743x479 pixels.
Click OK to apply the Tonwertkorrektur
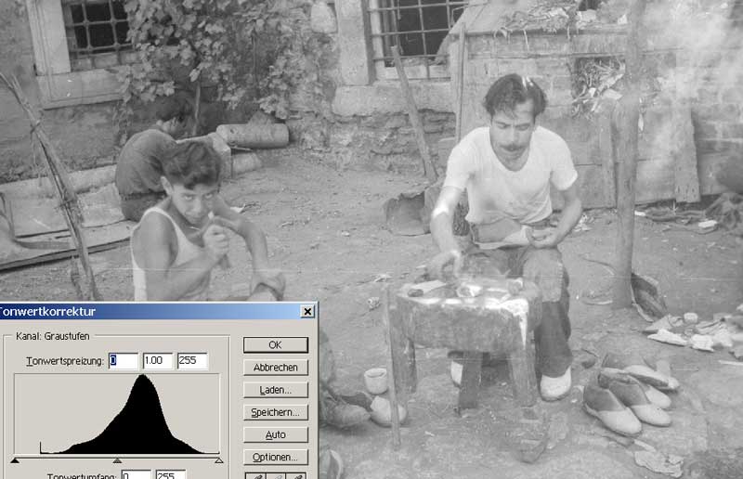coord(275,345)
